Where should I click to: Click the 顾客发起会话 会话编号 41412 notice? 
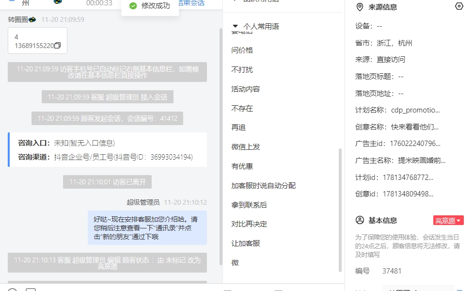point(107,118)
